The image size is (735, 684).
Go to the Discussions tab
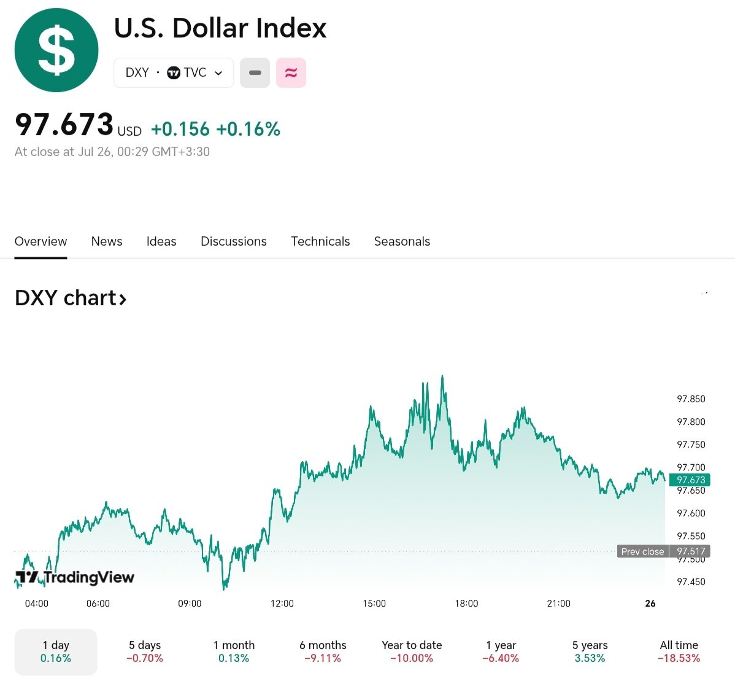(x=234, y=241)
